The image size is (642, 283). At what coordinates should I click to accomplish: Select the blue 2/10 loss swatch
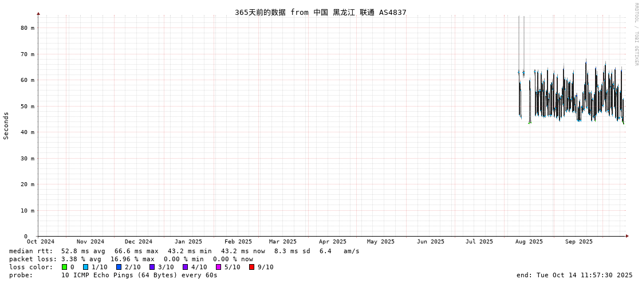tap(119, 267)
